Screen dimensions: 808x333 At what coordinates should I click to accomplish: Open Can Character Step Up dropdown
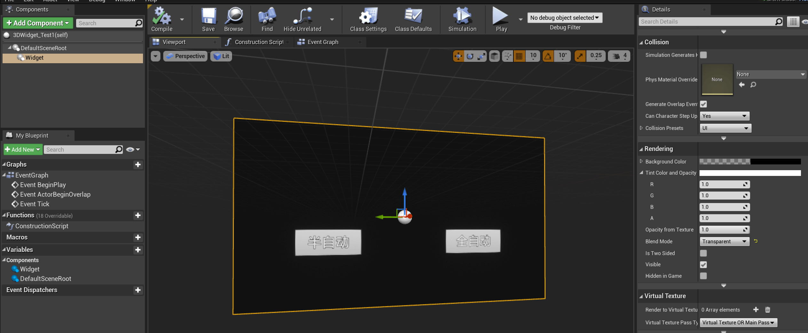click(x=724, y=116)
